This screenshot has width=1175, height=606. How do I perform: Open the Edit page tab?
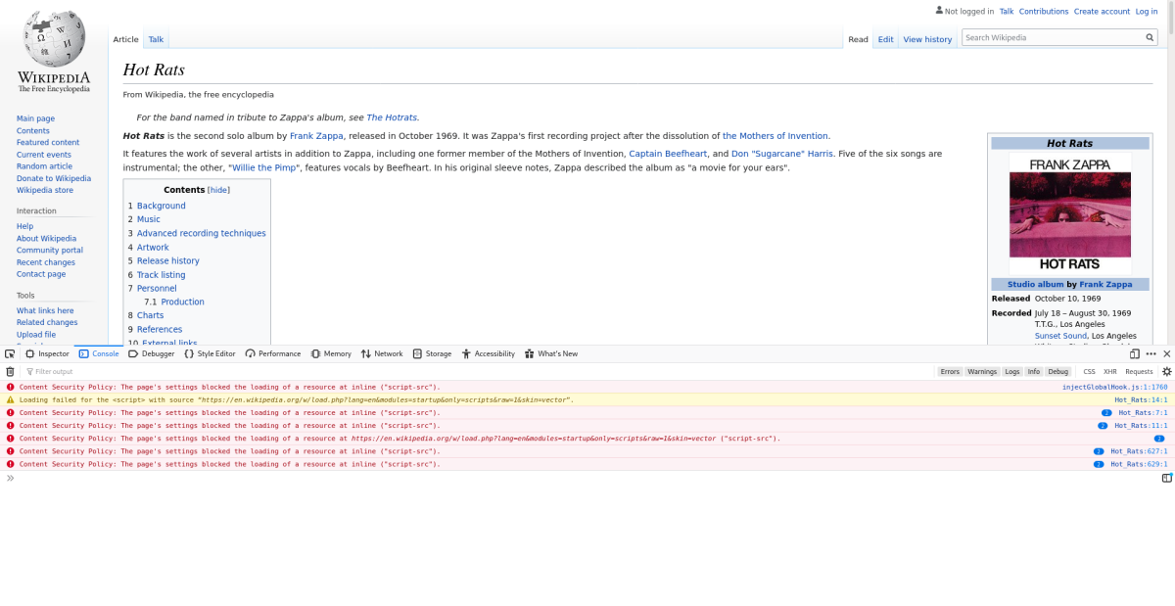click(885, 39)
